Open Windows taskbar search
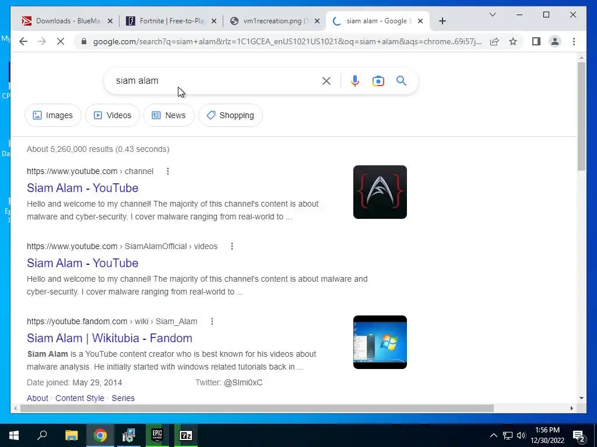This screenshot has width=597, height=447. pos(42,435)
